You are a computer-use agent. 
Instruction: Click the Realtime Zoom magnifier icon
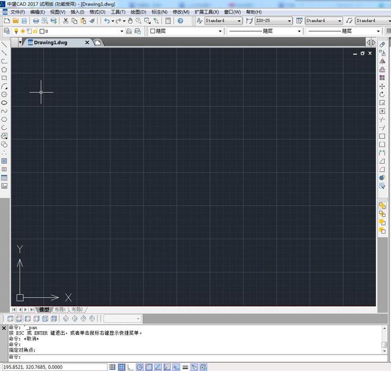(x=139, y=21)
